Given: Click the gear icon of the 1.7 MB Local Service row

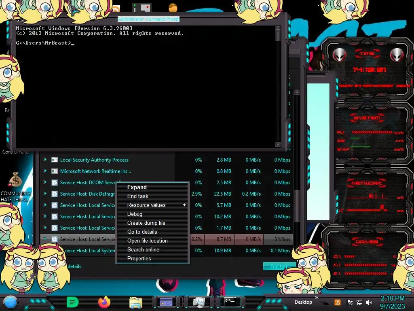Looking at the screenshot, I should 55,228.
